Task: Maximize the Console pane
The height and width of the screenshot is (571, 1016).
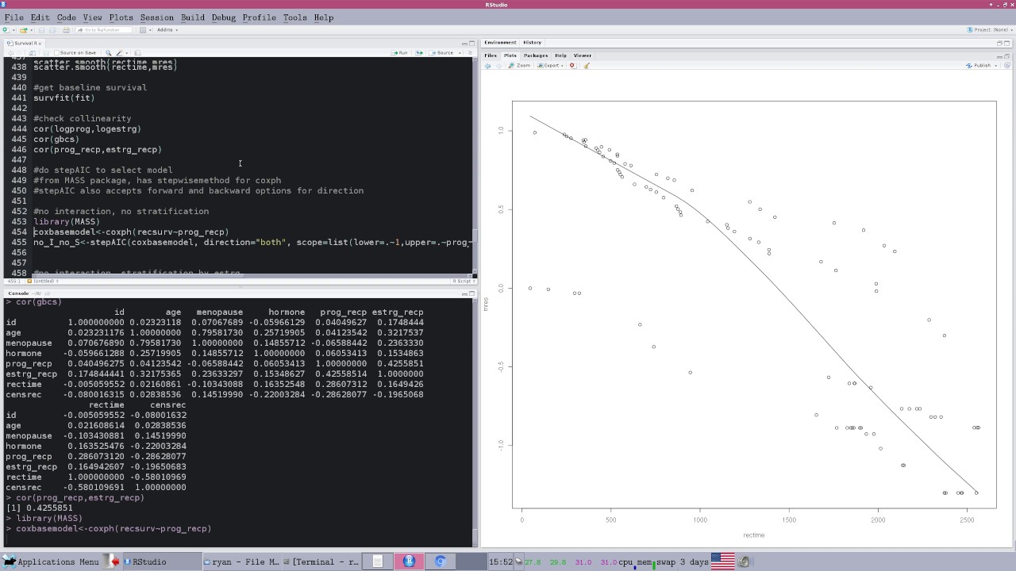Action: point(471,293)
